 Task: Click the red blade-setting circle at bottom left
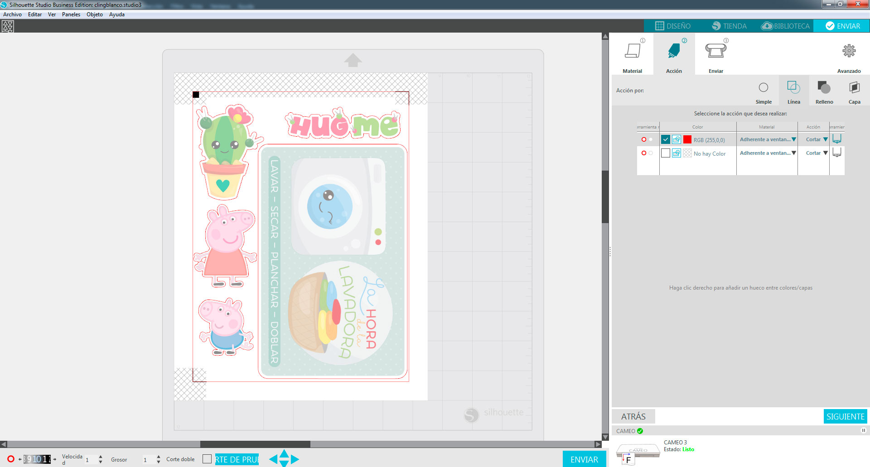tap(11, 459)
